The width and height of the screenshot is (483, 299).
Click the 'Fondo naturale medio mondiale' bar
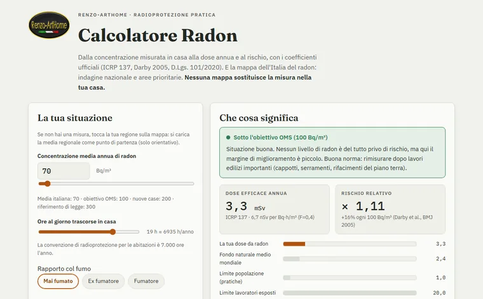point(350,259)
